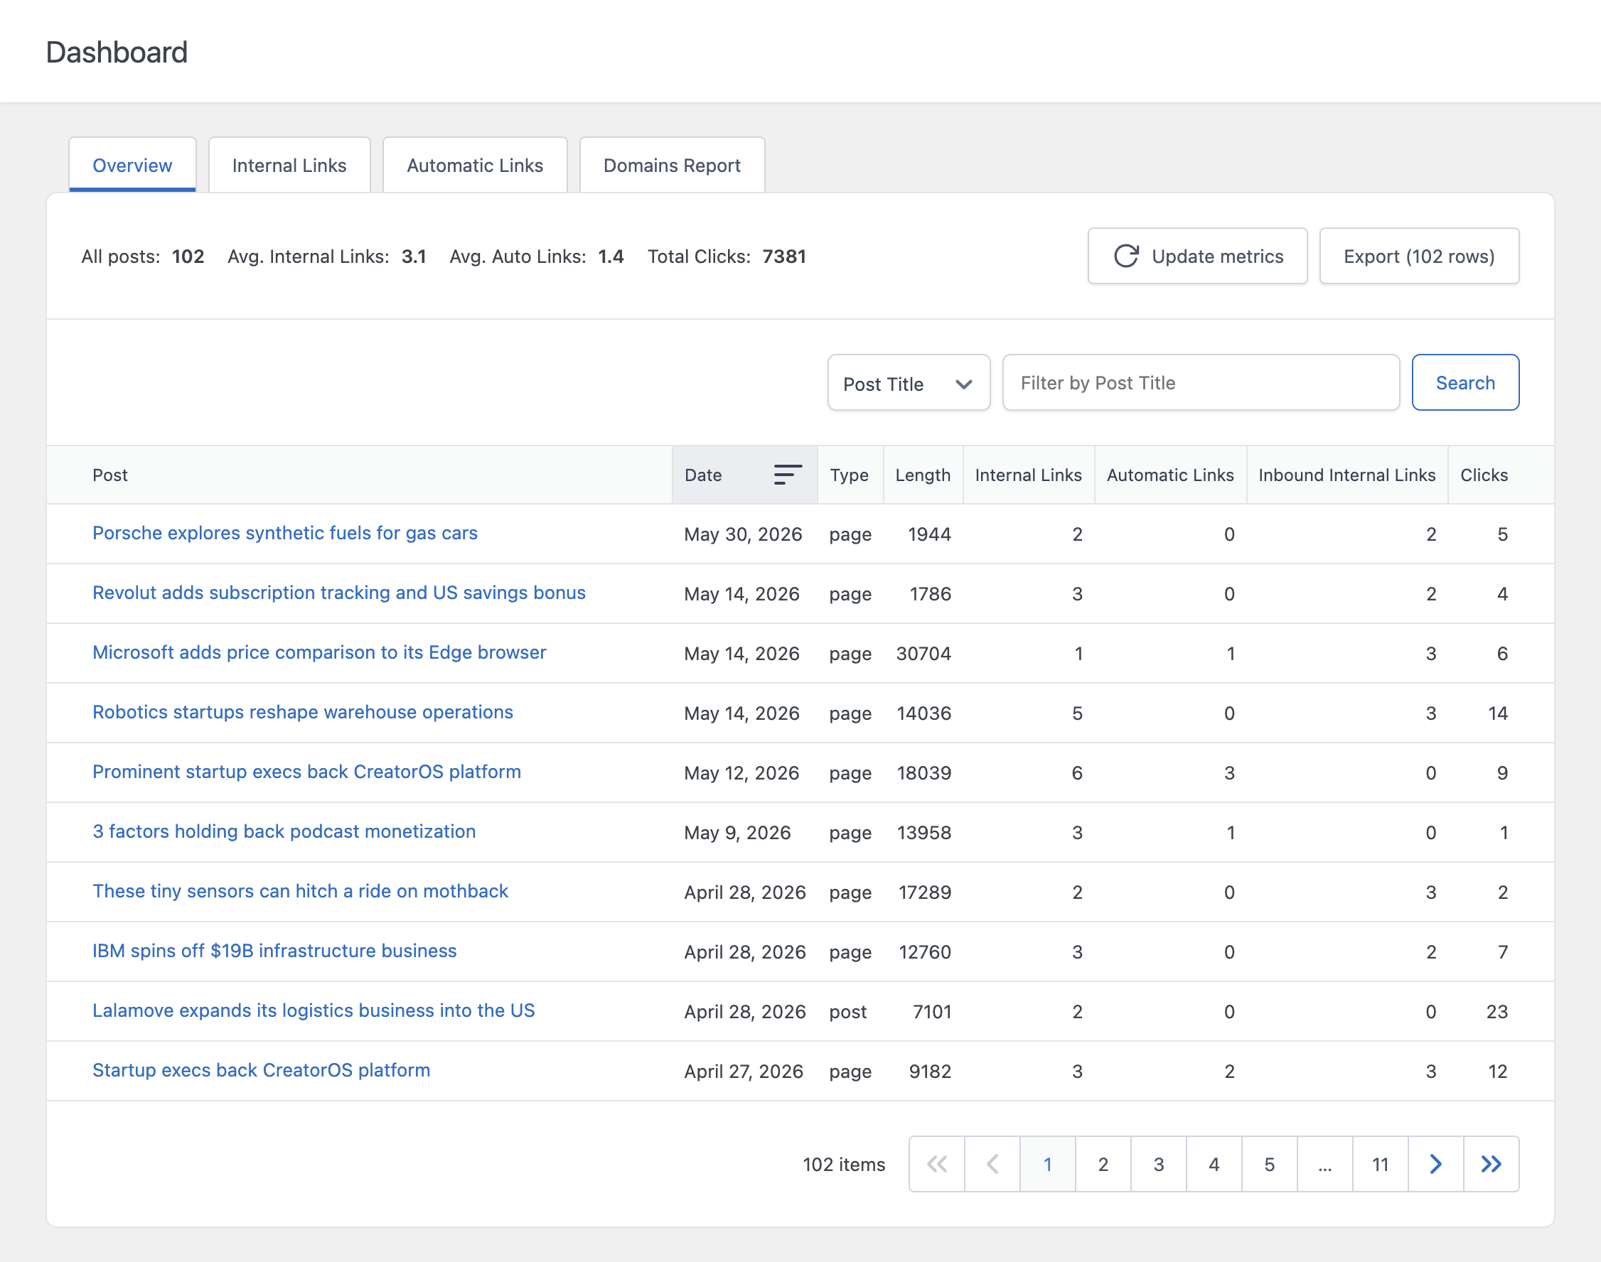Click Avg. Internal Links 3.1 statistic
This screenshot has height=1262, width=1601.
click(x=326, y=257)
